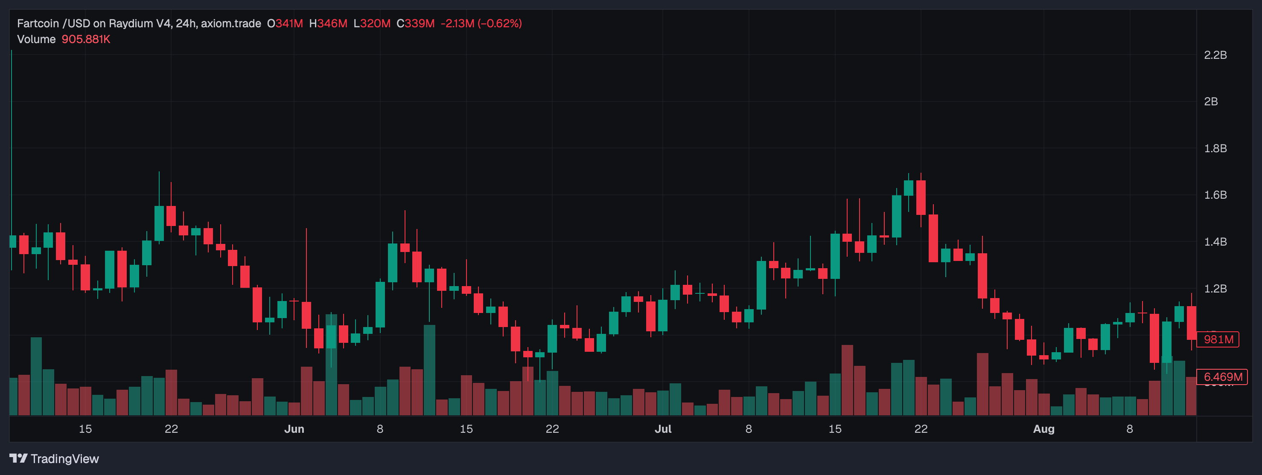Click the 905.881K volume value

pos(86,39)
